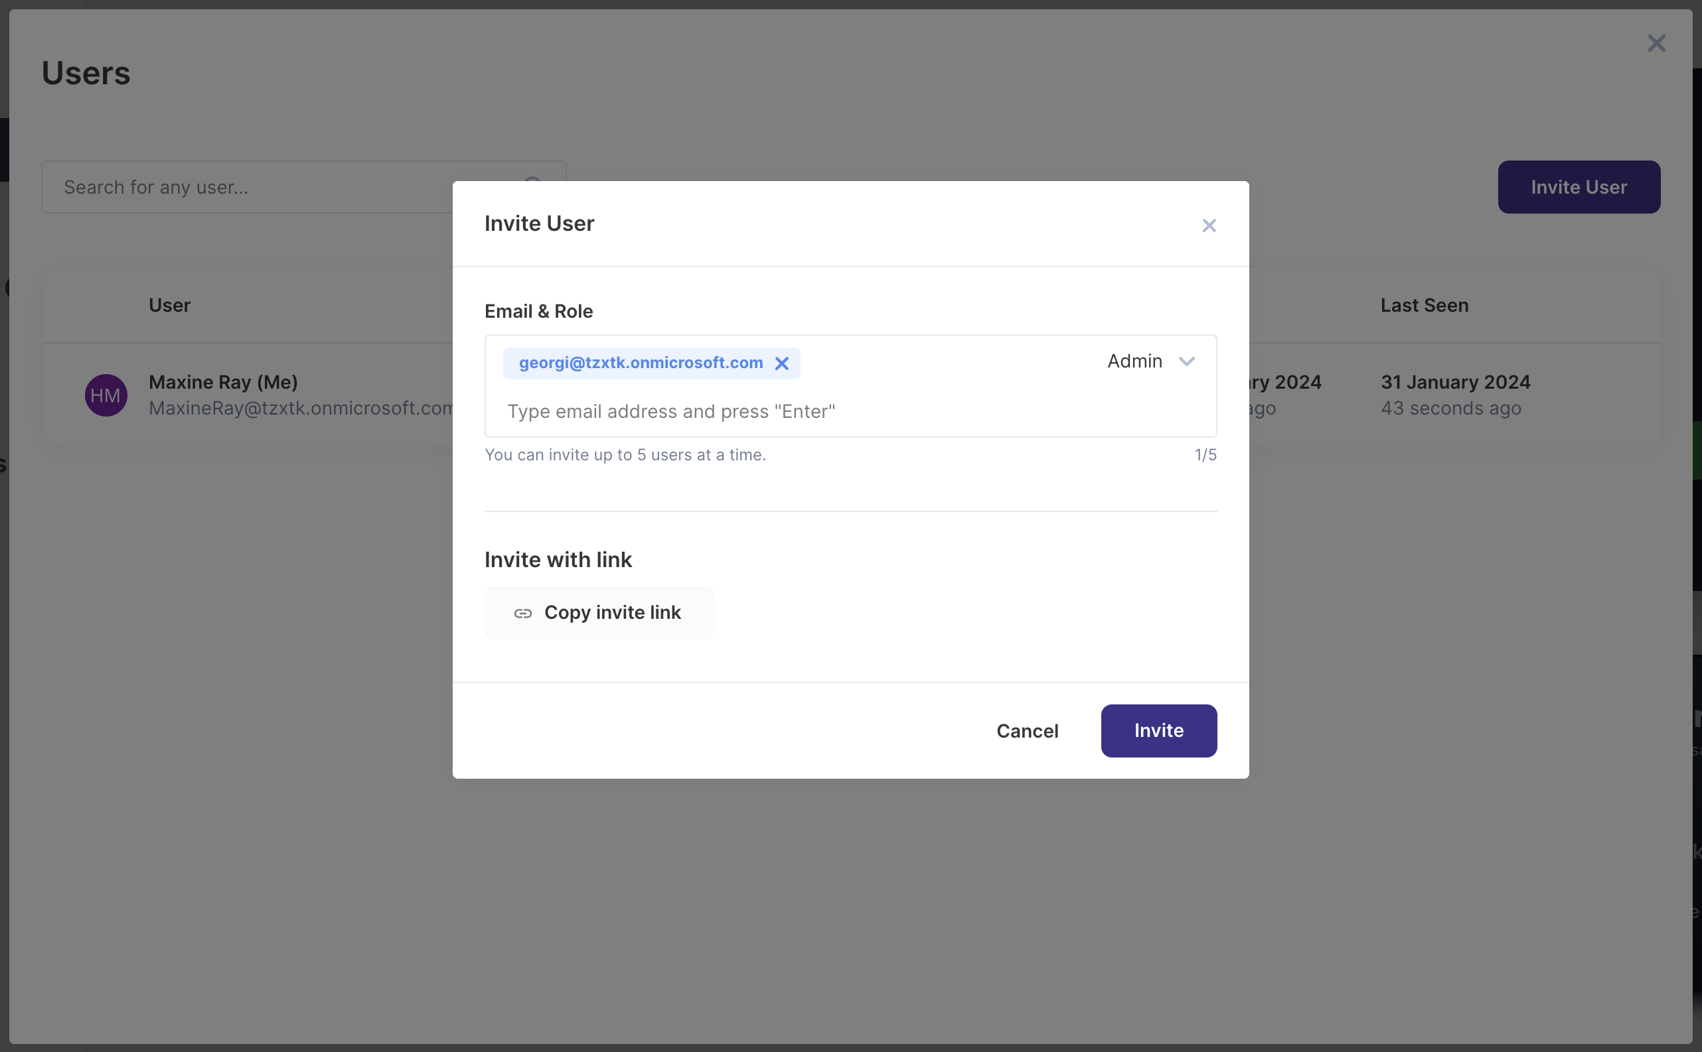1702x1052 pixels.
Task: Click the Last Seen column header
Action: click(1425, 305)
